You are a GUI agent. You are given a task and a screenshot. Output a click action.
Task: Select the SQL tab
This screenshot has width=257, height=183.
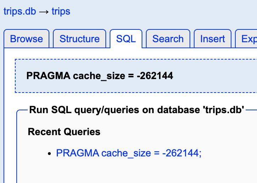(x=126, y=39)
